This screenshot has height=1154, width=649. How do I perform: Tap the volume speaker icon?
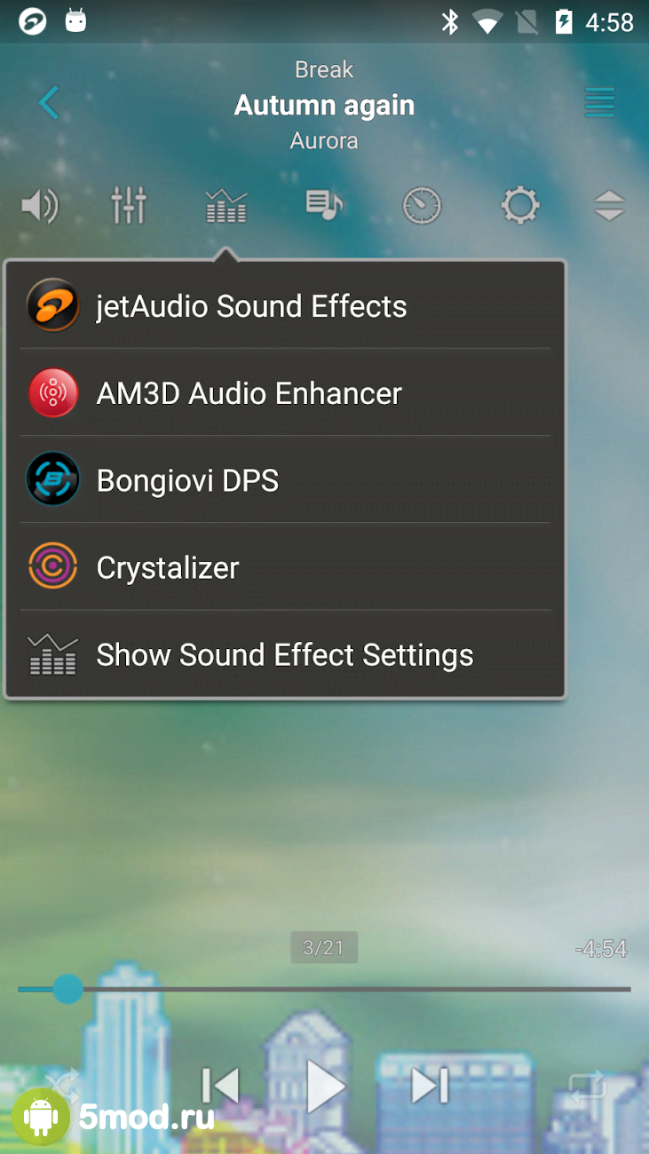click(40, 207)
